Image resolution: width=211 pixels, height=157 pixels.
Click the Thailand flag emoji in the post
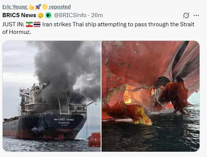coord(37,24)
